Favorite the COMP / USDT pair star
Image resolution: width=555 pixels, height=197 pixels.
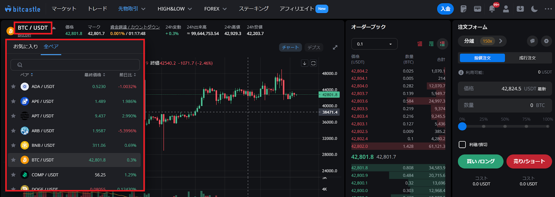point(13,175)
